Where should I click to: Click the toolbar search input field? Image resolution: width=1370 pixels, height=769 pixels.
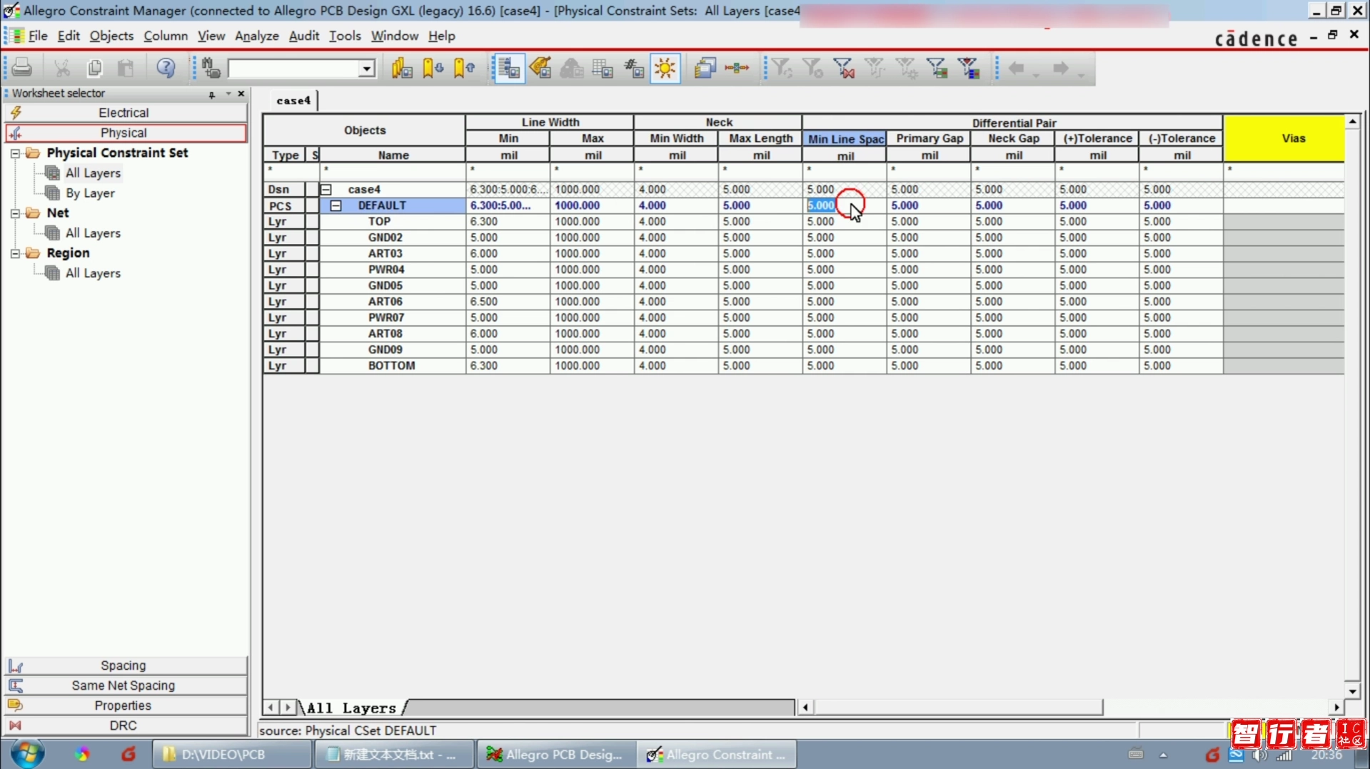pyautogui.click(x=294, y=68)
